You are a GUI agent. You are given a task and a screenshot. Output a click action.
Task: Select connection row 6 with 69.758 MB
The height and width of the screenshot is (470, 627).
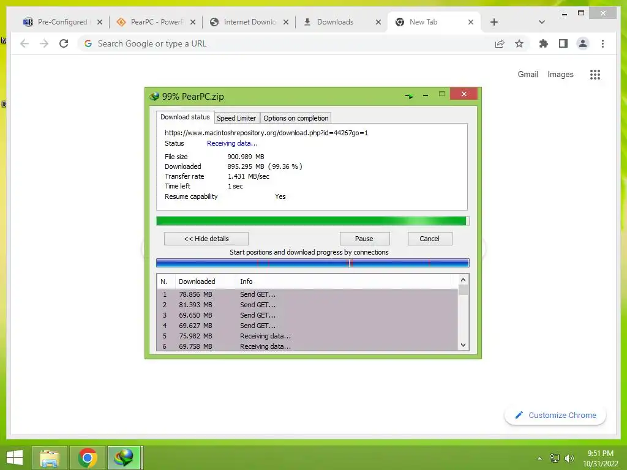click(x=307, y=346)
